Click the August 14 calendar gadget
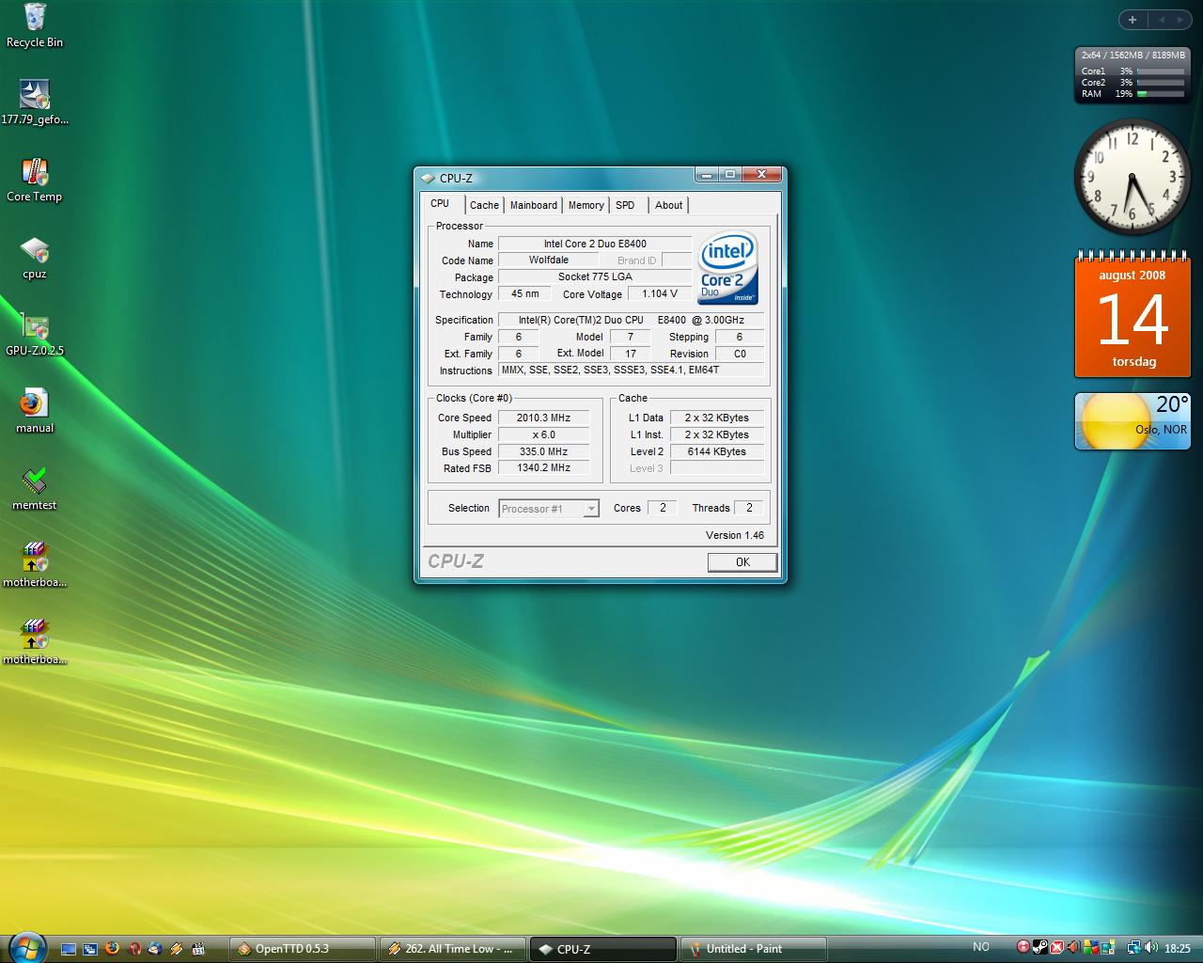 (1133, 314)
